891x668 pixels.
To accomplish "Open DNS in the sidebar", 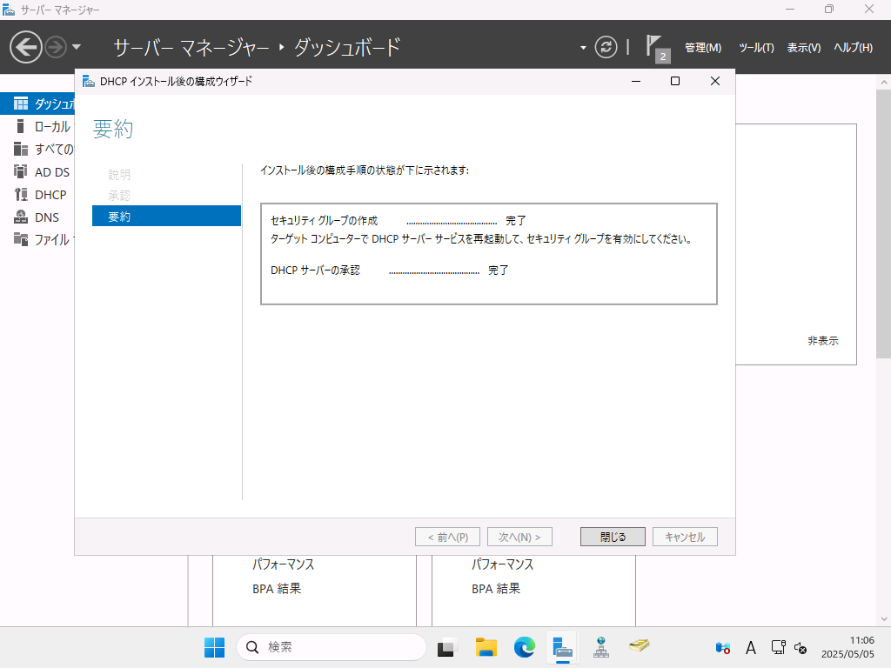I will click(x=47, y=217).
